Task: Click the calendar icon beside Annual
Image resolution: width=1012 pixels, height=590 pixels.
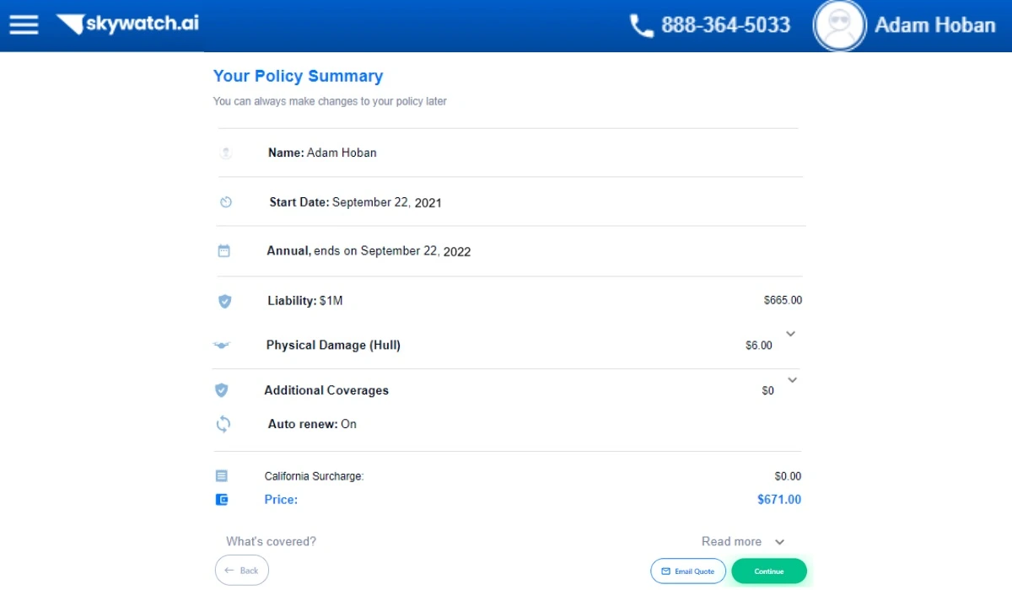Action: point(224,251)
